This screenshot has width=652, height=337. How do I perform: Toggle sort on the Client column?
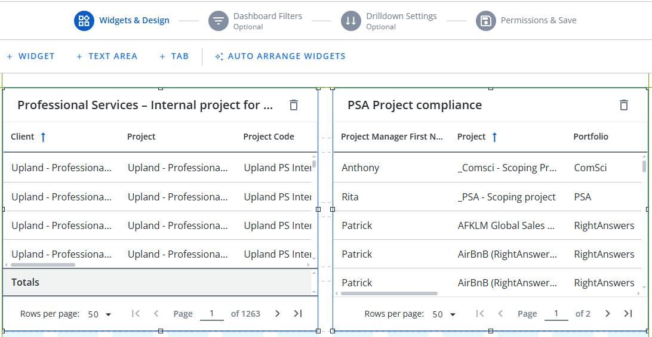(x=43, y=137)
